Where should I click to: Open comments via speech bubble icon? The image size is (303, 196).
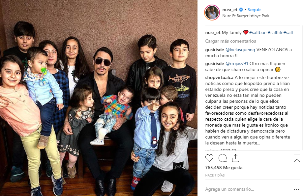[x=223, y=158]
